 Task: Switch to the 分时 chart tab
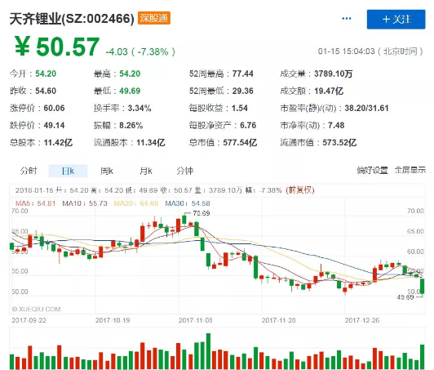[x=29, y=171]
